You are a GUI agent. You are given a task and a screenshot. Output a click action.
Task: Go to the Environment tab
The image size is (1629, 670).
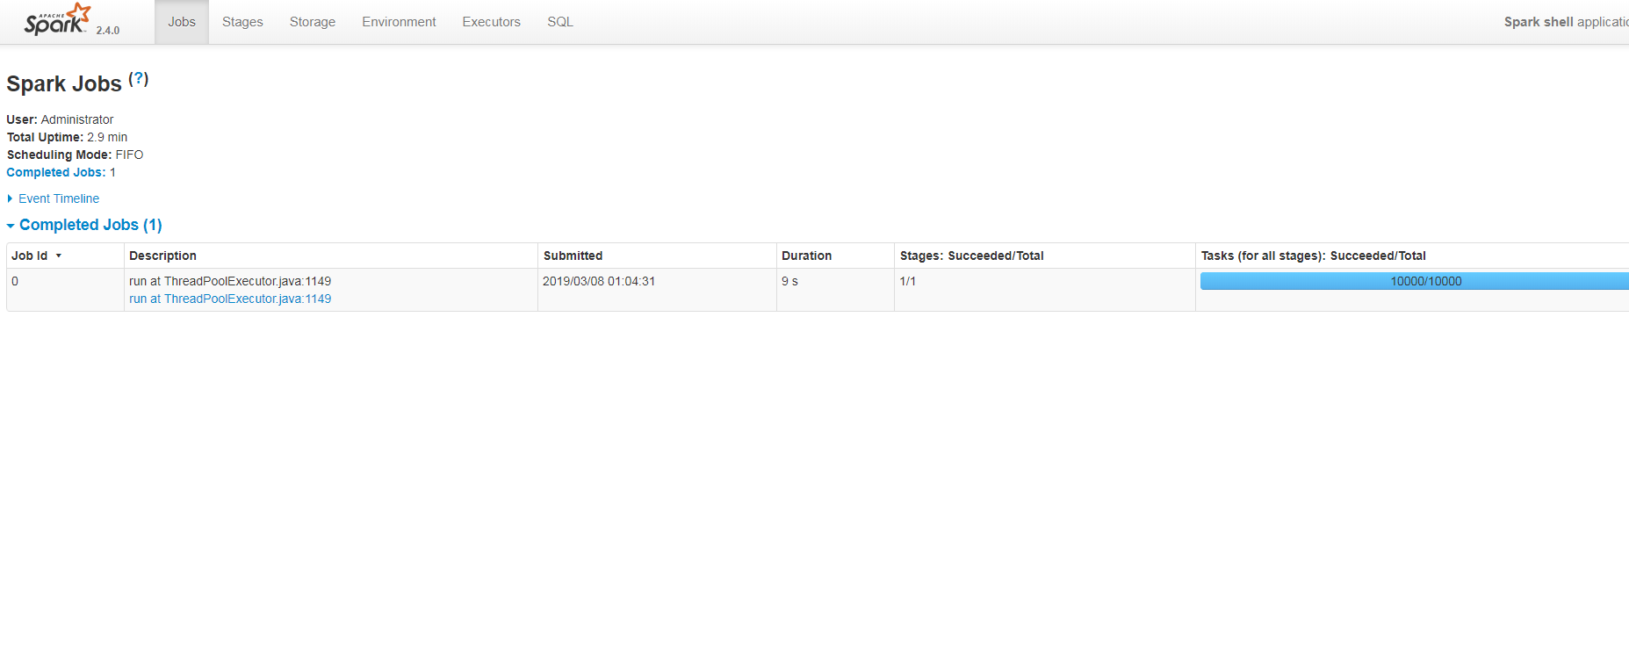coord(399,22)
